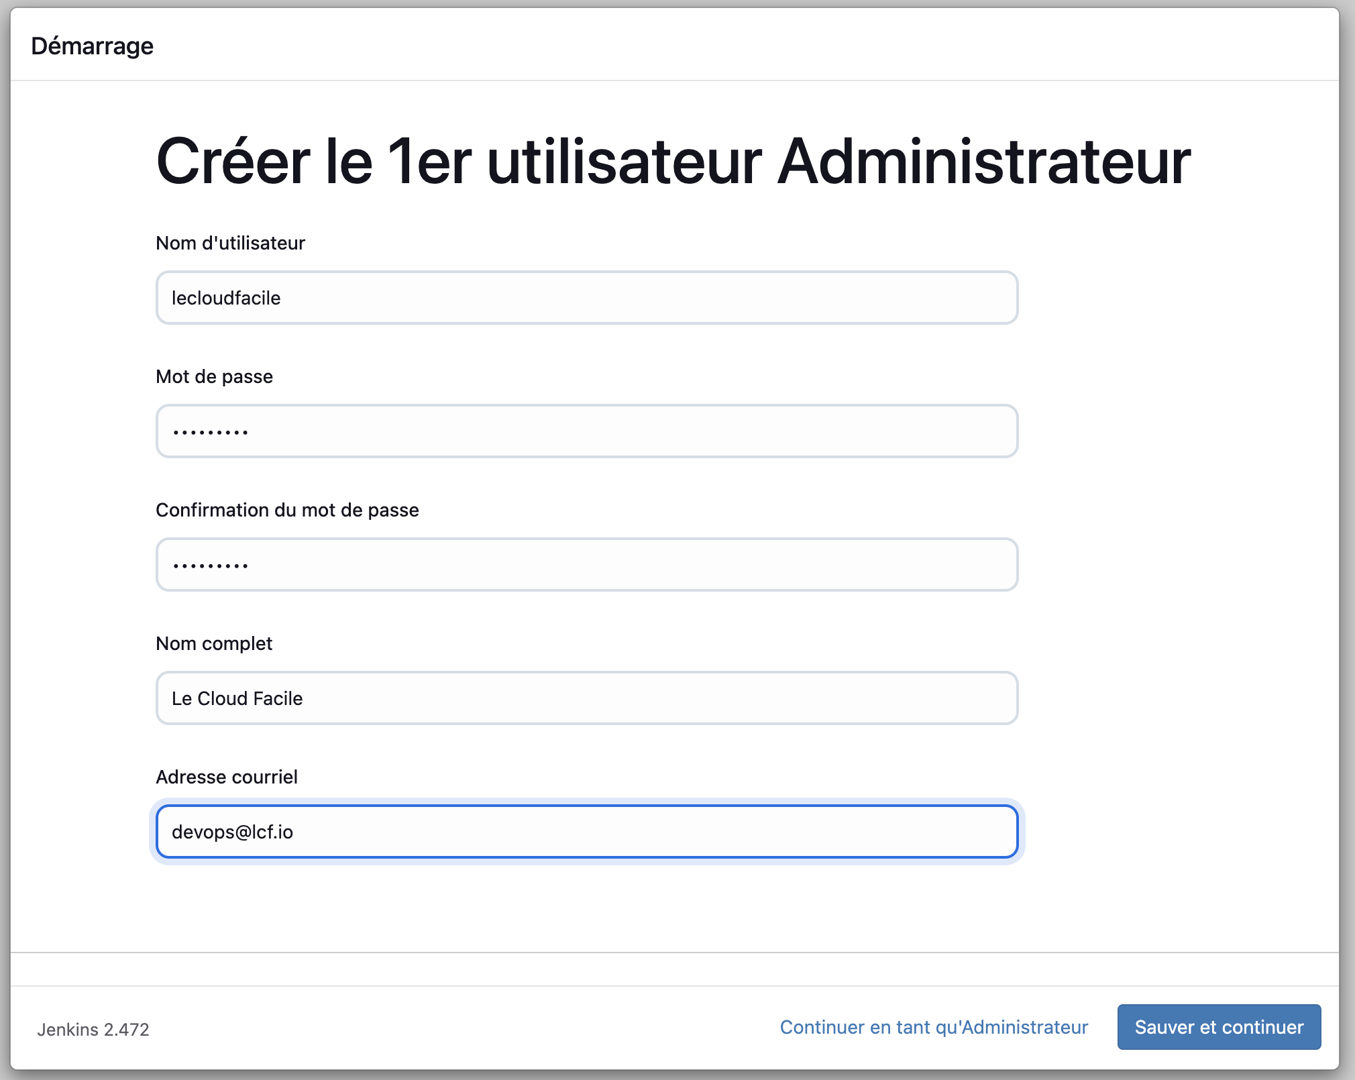Click the Adresse courriel input field
The image size is (1355, 1080).
coord(586,832)
